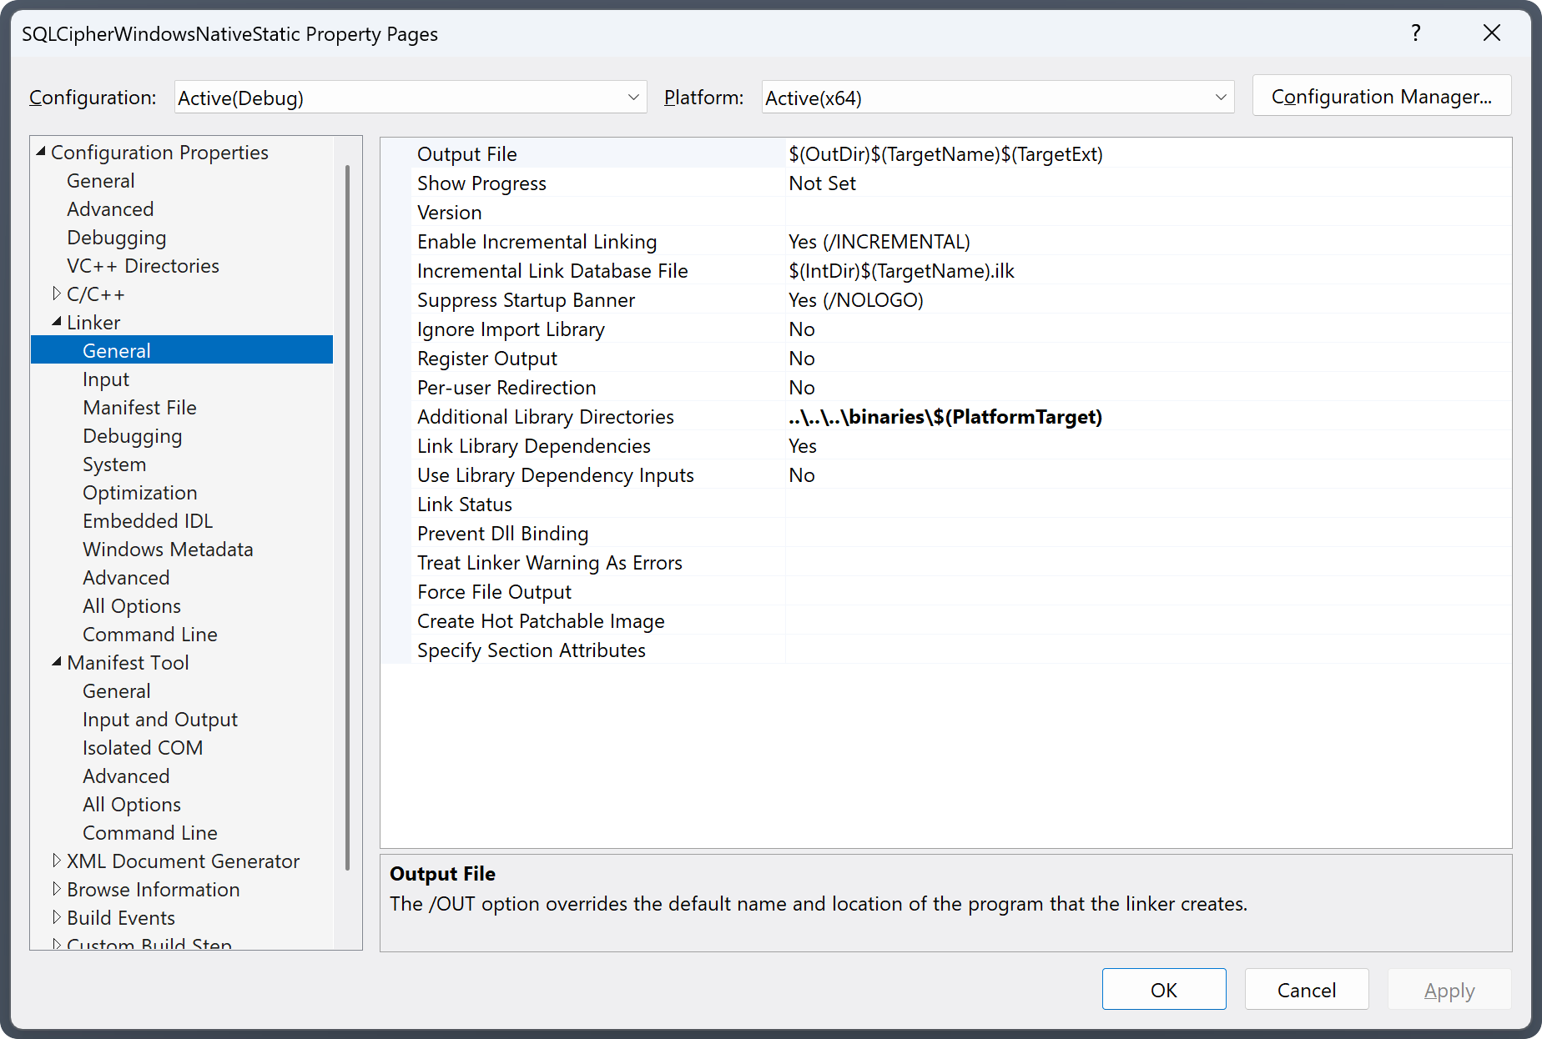Click the Cancel button

[1307, 990]
